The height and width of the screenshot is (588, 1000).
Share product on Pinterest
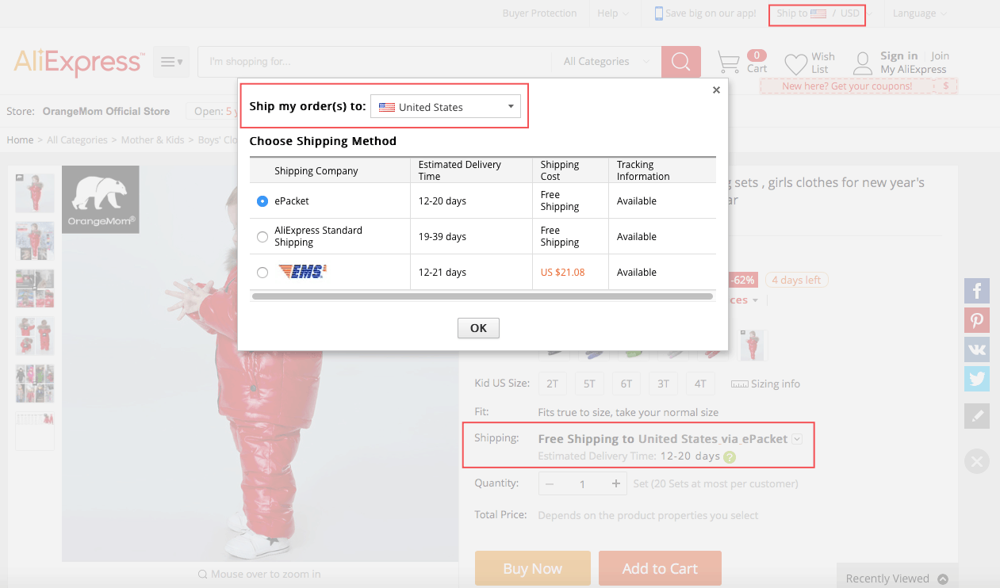point(976,320)
